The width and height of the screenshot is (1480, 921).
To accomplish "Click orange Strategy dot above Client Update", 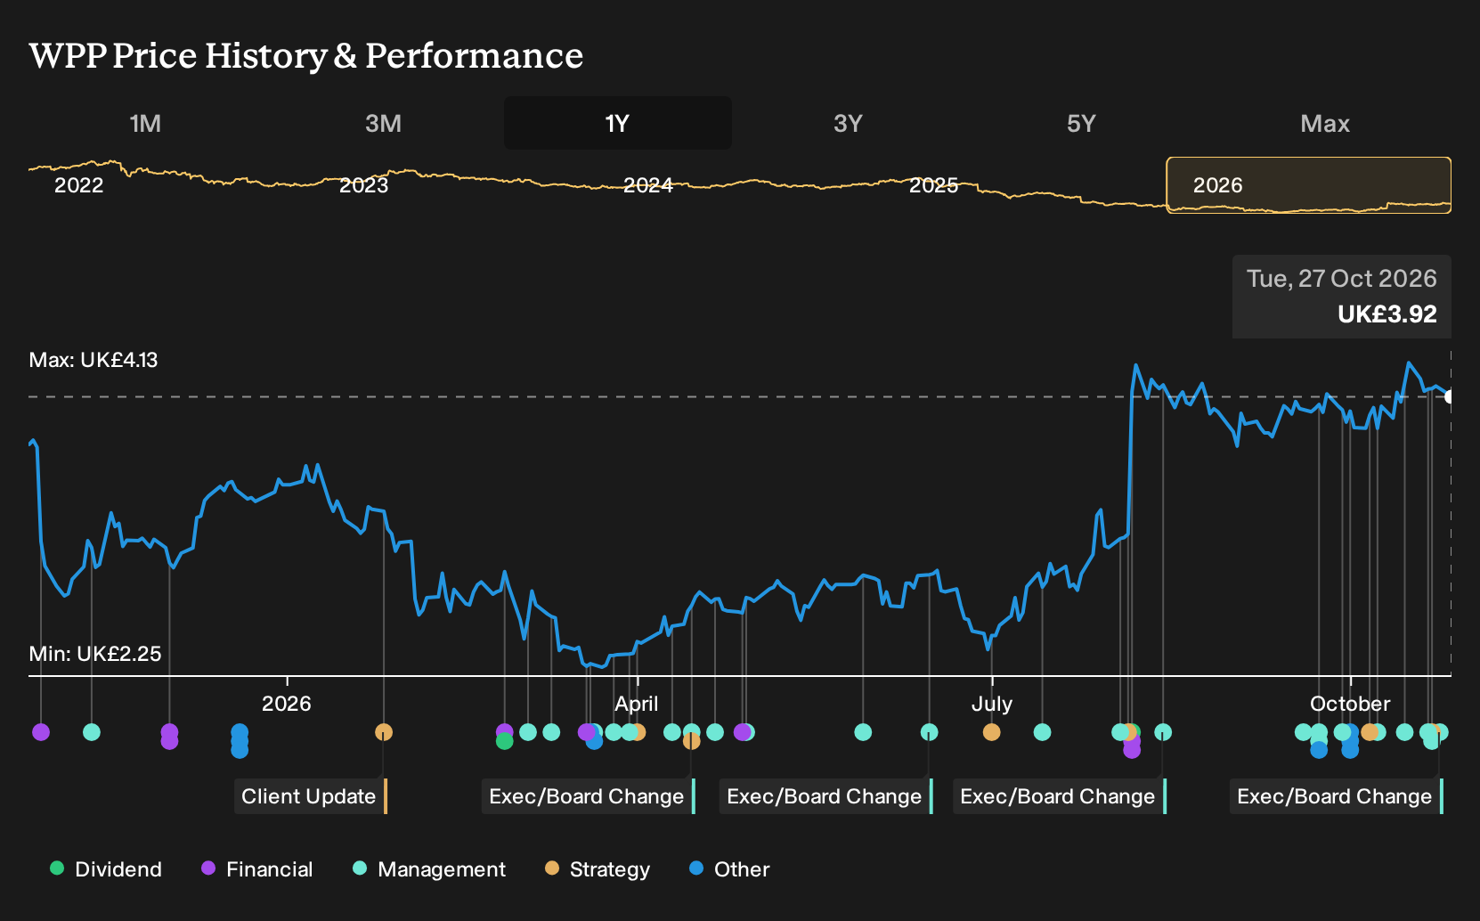I will coord(384,732).
